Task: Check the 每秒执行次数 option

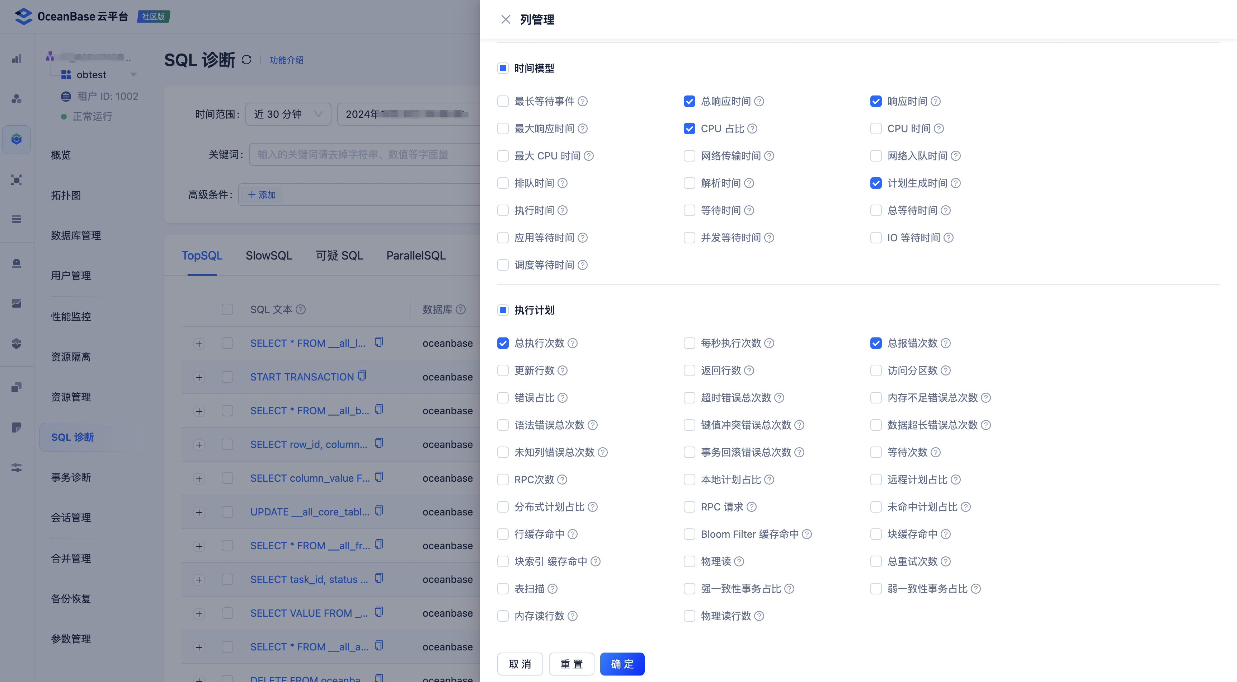Action: tap(689, 343)
